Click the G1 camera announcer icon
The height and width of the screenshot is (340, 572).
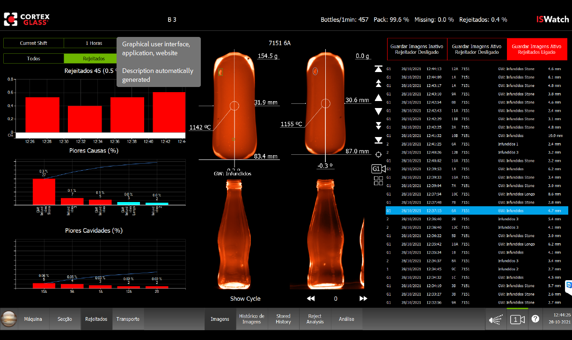[378, 169]
